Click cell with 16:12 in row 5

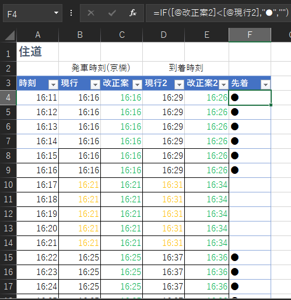[38, 112]
